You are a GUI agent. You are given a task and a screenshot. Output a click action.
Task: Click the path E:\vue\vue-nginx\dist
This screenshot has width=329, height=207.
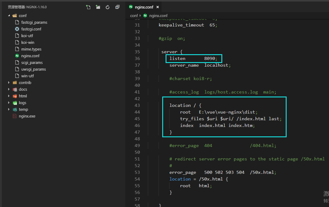coord(227,112)
